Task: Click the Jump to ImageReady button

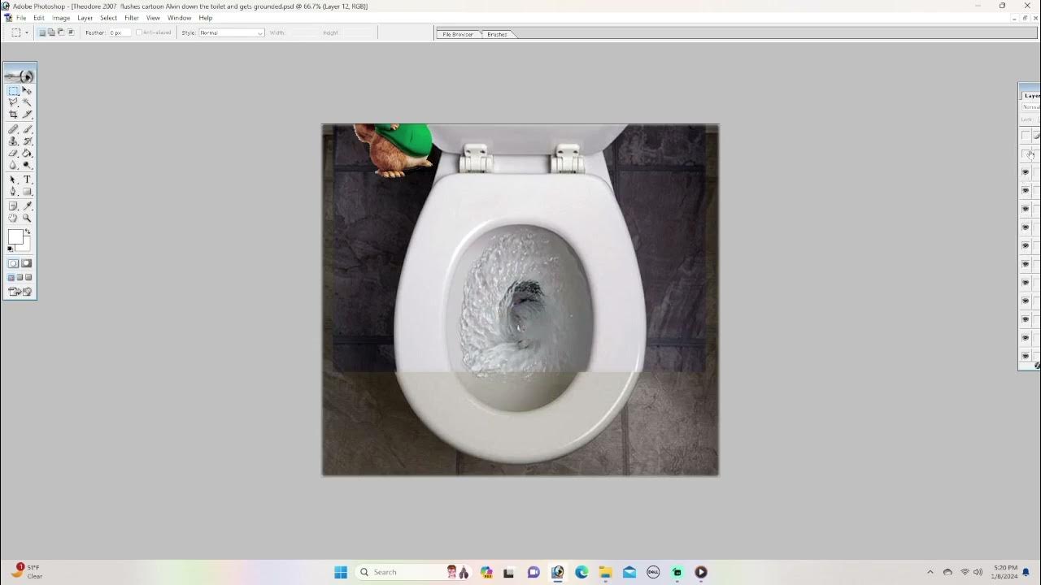Action: tap(20, 292)
